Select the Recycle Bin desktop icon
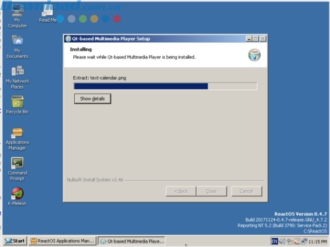The image size is (330, 247). (x=17, y=105)
